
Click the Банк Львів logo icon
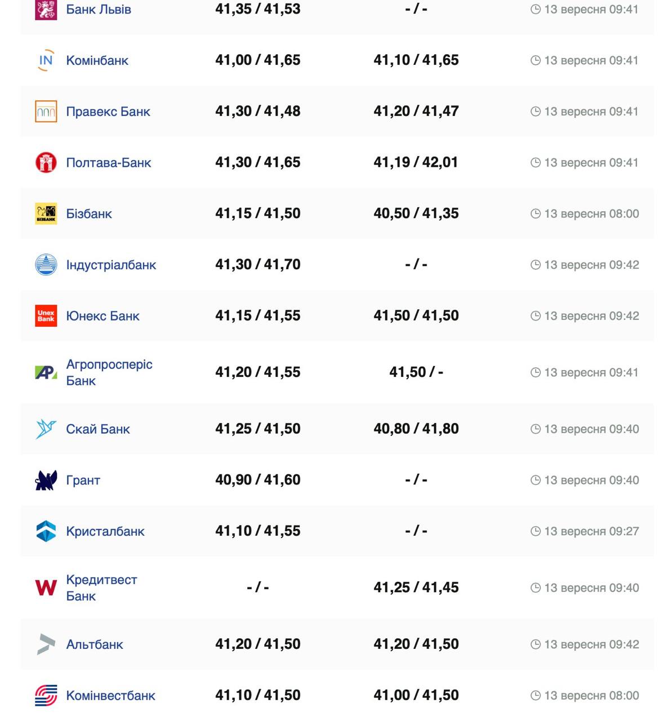(x=46, y=10)
